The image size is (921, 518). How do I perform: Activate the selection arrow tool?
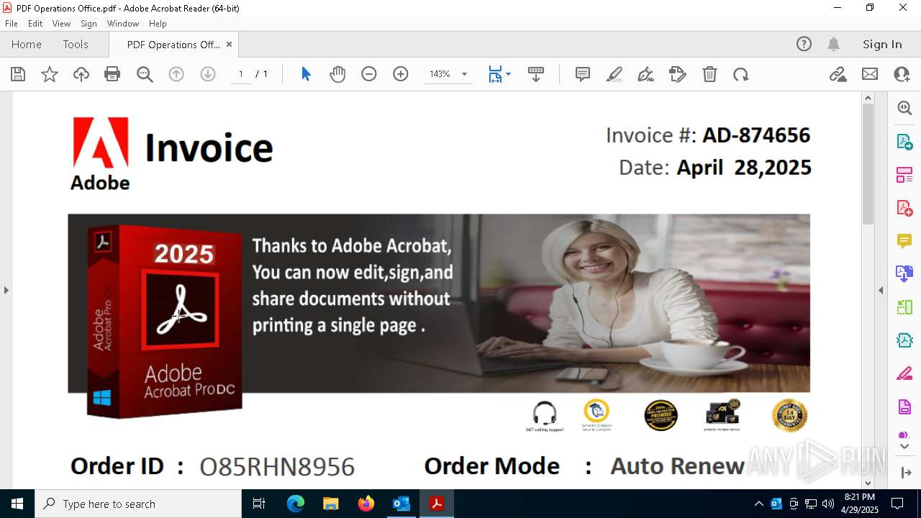[306, 74]
